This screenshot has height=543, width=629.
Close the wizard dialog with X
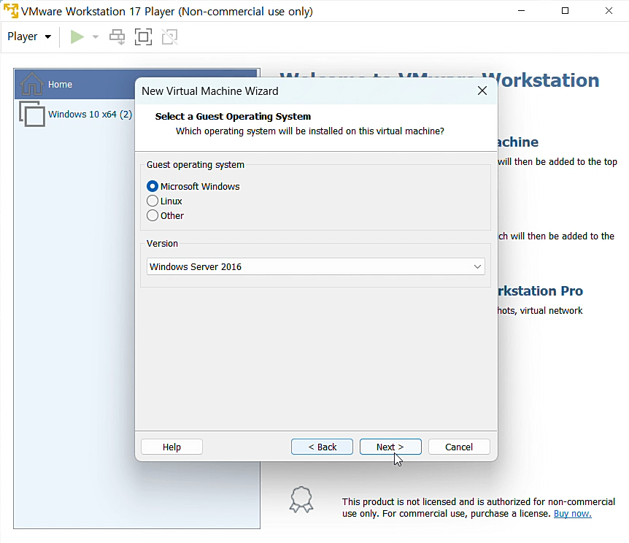(482, 90)
